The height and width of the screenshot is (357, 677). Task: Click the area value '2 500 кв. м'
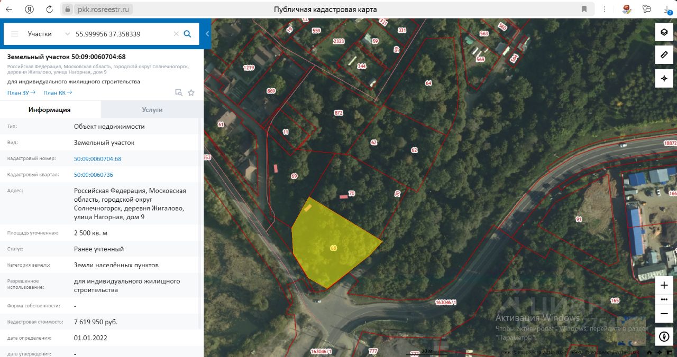pos(91,233)
